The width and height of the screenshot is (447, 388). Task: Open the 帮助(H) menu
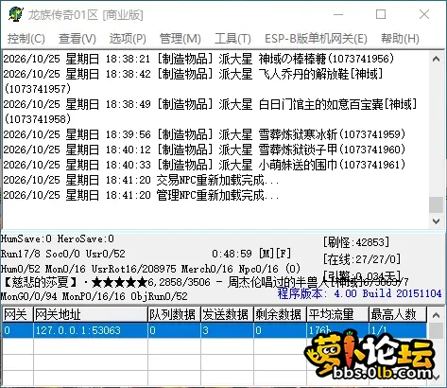coord(400,39)
